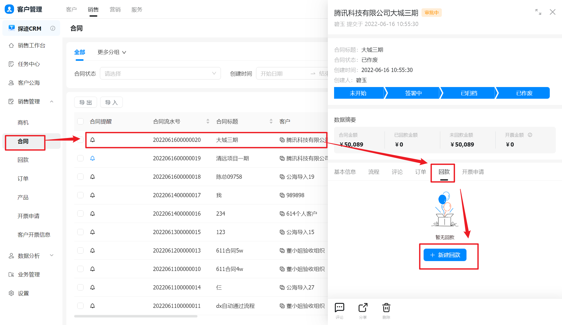Screen dimensions: 562x325
Task: Click the expand fullscreen icon in detail panel
Action: point(538,12)
